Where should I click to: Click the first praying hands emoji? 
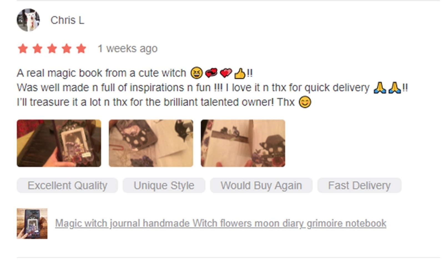pos(380,88)
